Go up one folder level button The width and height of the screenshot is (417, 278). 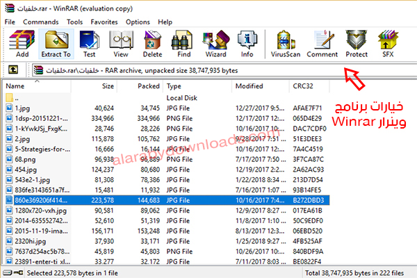point(13,70)
